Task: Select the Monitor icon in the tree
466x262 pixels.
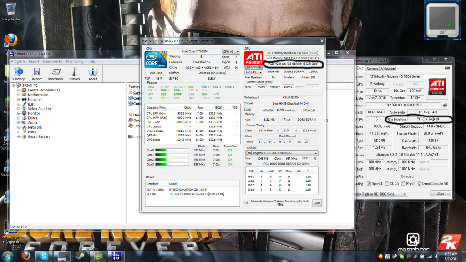Action: tap(25, 113)
